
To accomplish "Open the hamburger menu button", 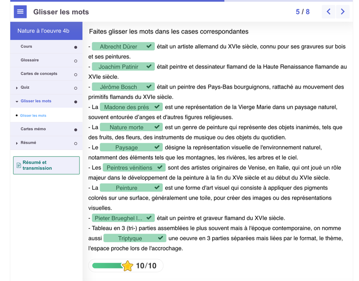I will coord(20,12).
